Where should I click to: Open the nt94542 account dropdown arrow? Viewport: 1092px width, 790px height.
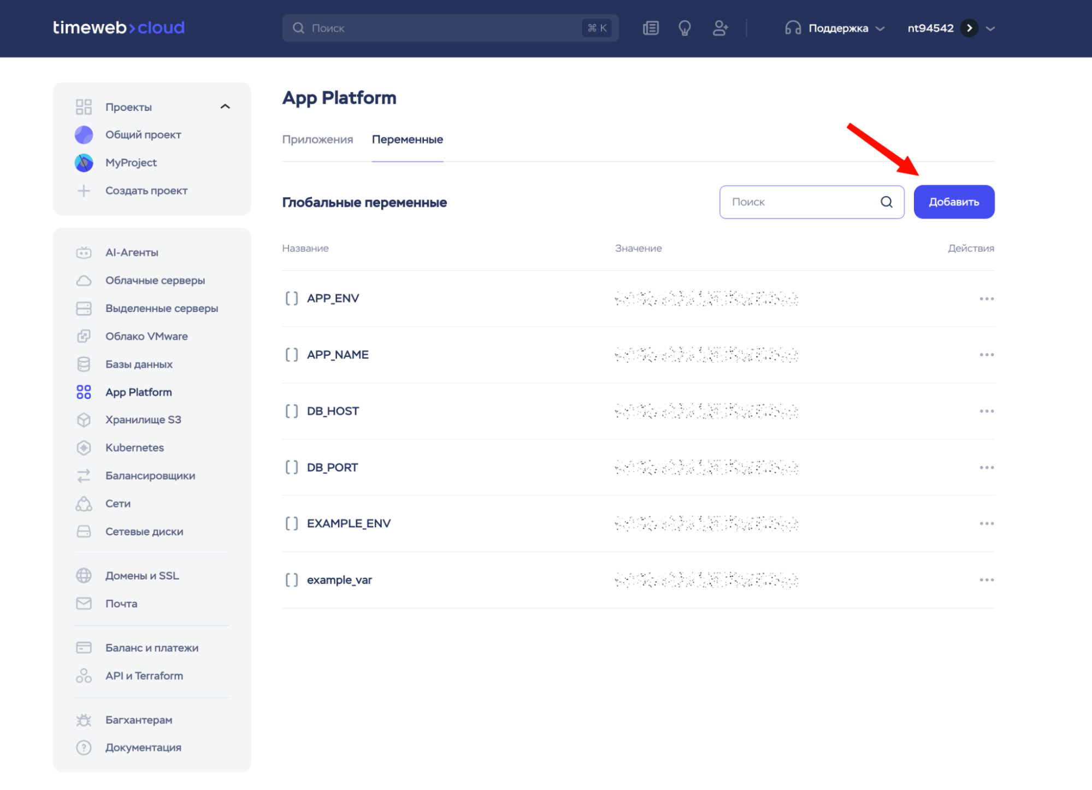pos(990,28)
